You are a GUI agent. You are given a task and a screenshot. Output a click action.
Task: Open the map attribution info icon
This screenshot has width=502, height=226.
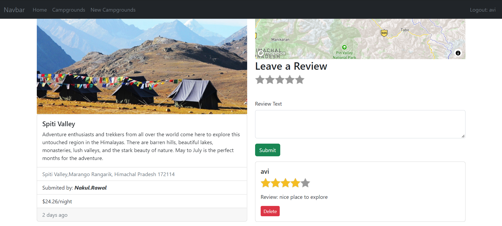(458, 53)
